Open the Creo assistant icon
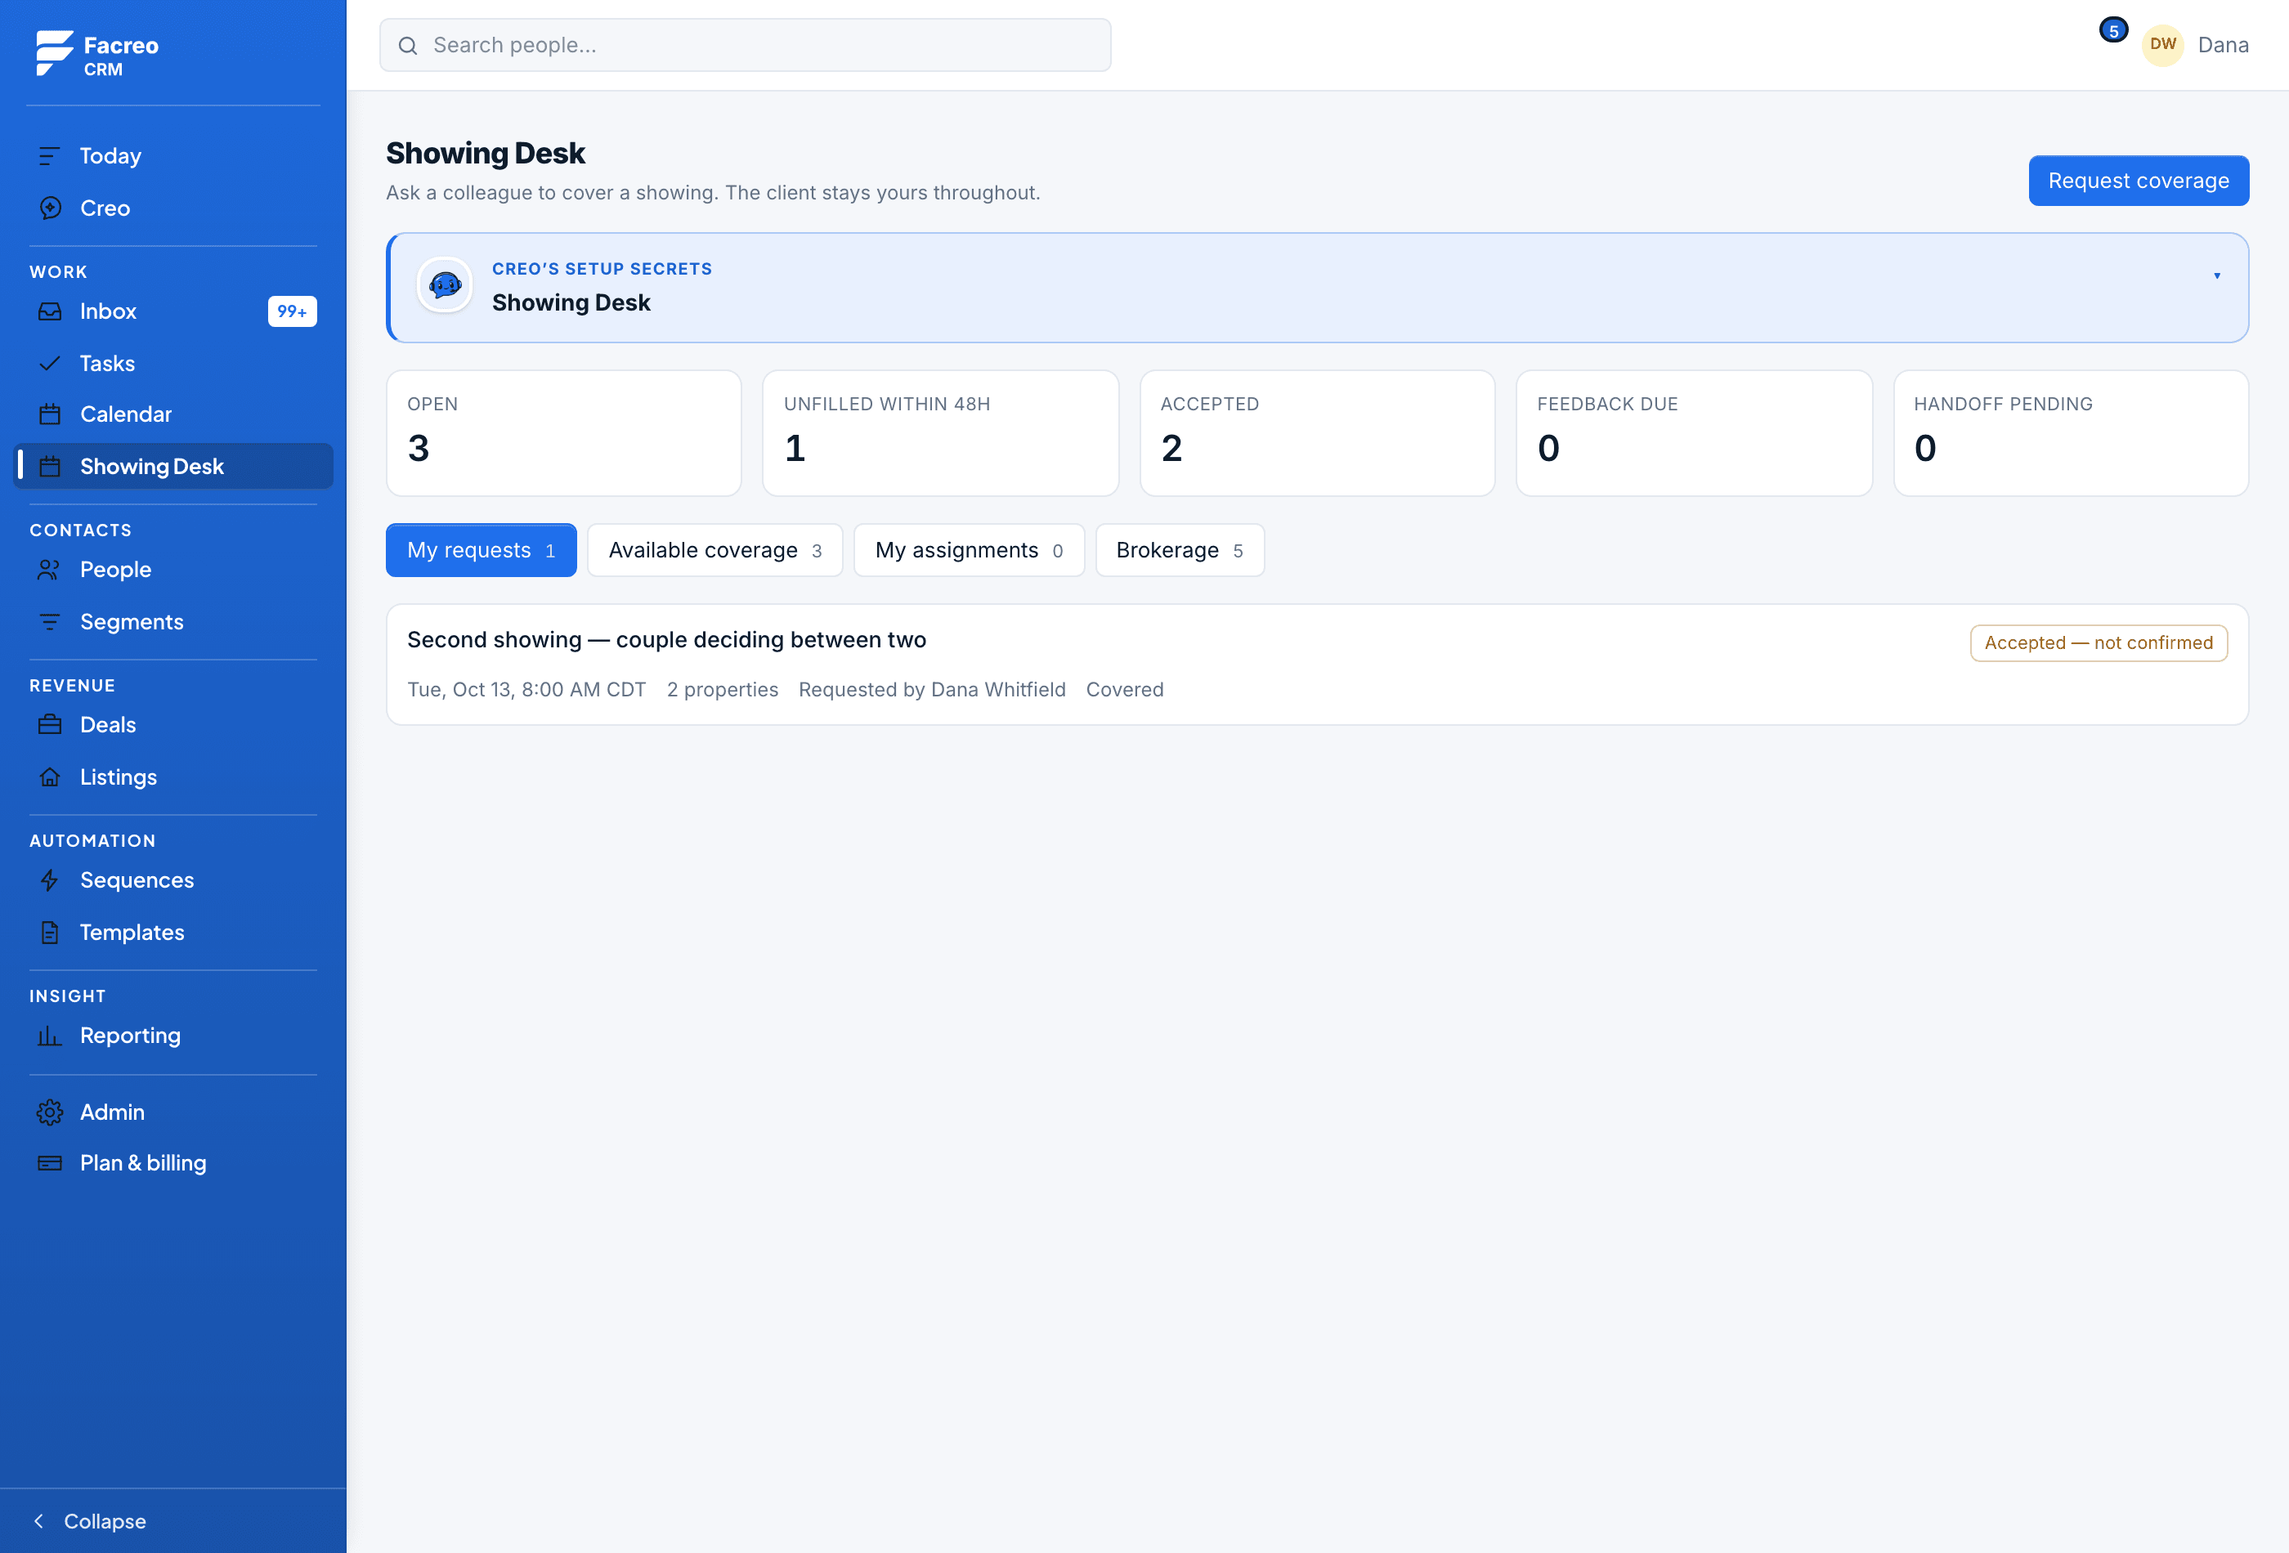The image size is (2289, 1553). (x=49, y=208)
